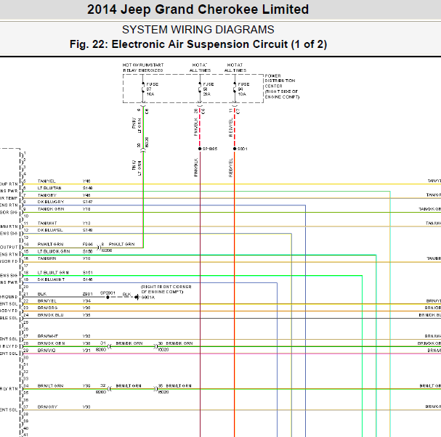The width and height of the screenshot is (441, 437).
Task: Click the 'TAN/YEL' wire label at pin 5
Action: click(46, 181)
